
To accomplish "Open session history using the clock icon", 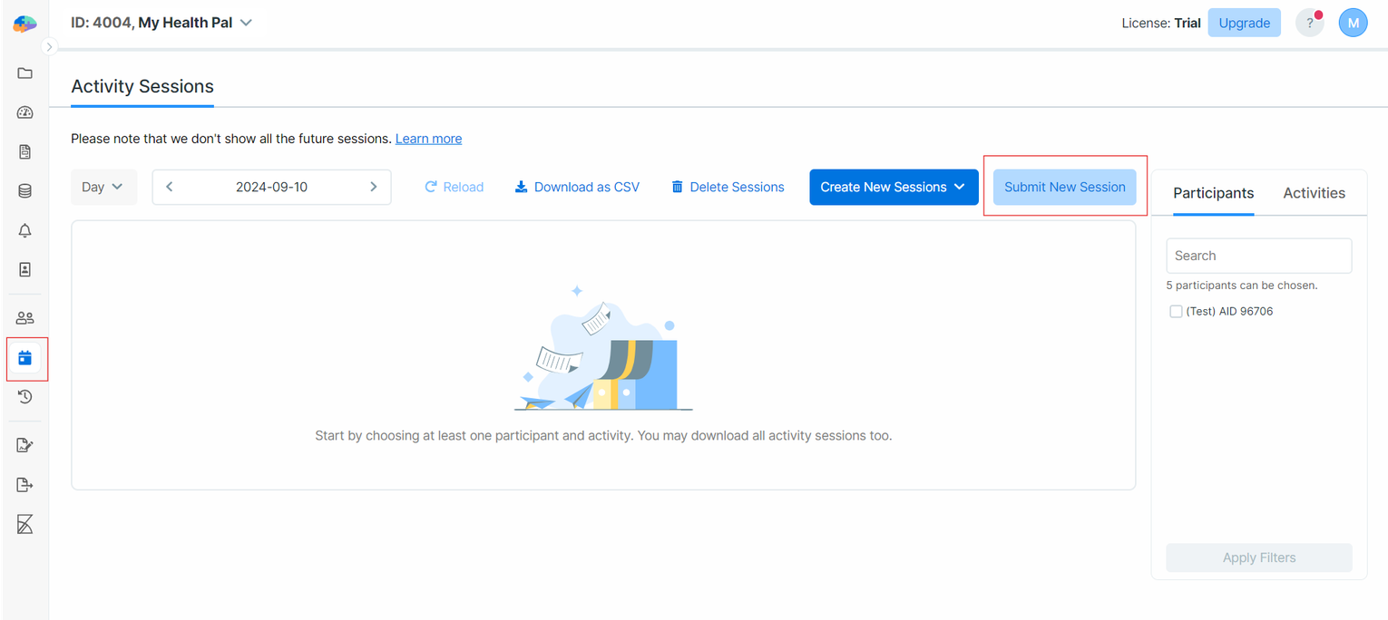I will [x=24, y=396].
